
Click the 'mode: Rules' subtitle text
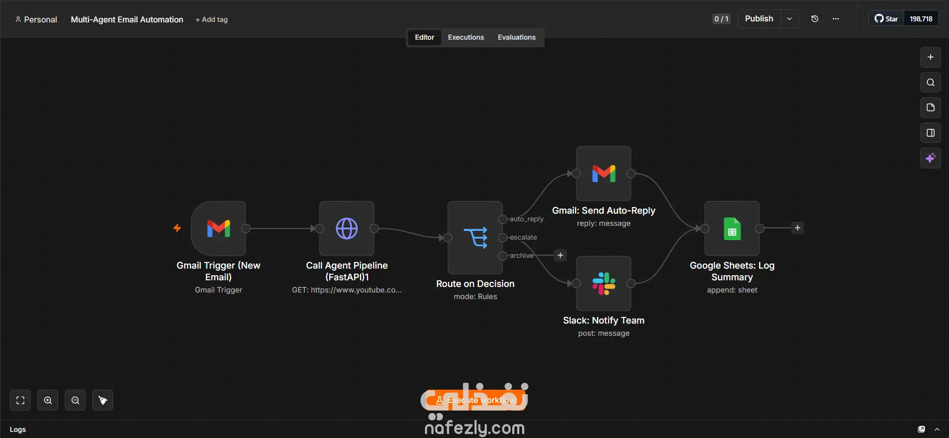(x=476, y=297)
